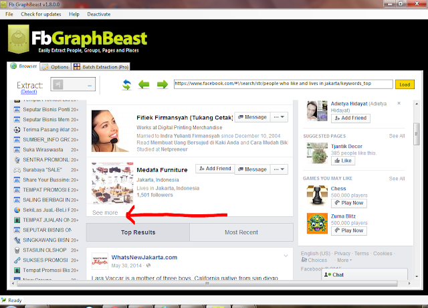
Task: Open the Help menu
Action: 74,14
